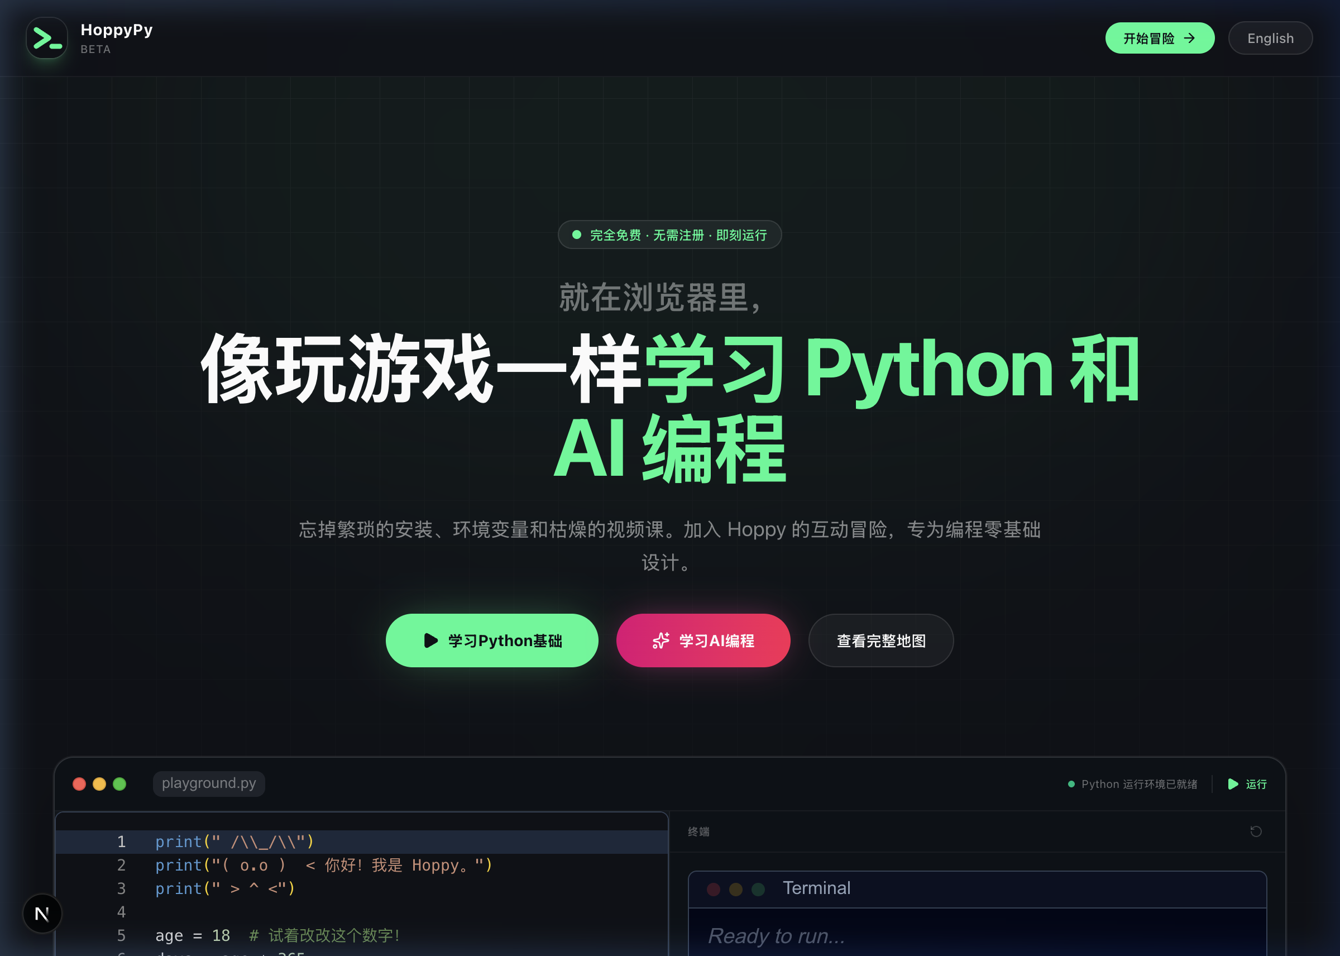Click the N framework badge at bottom left

[41, 914]
